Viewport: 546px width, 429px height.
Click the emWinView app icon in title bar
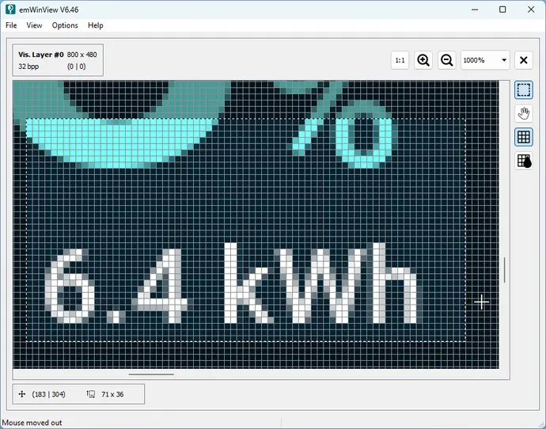pyautogui.click(x=9, y=9)
